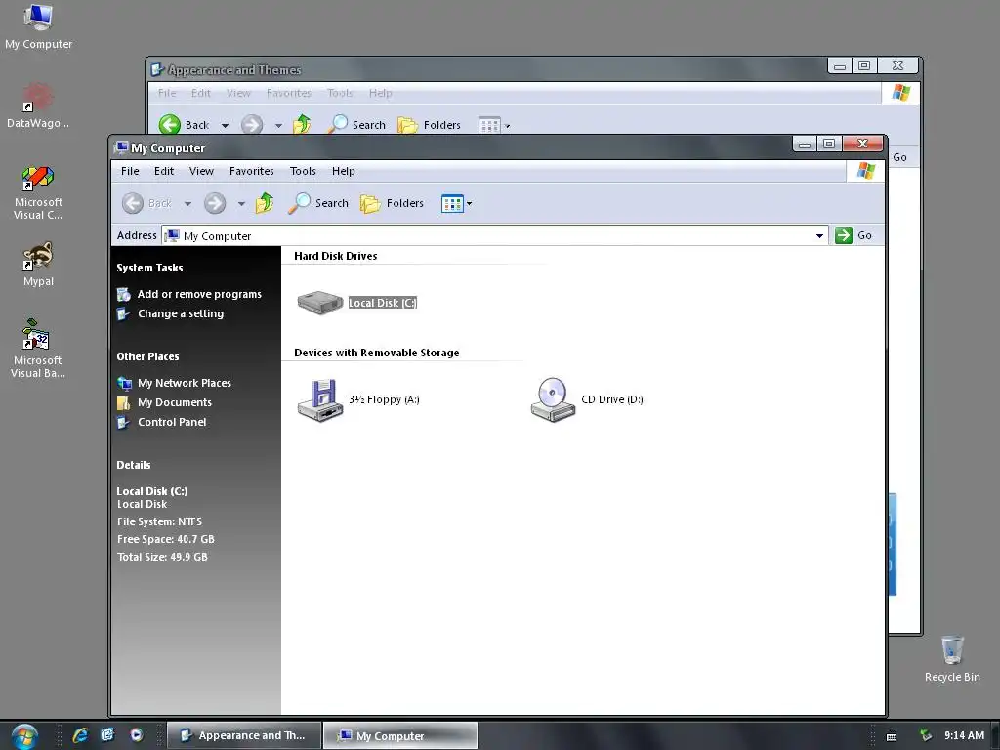Open the Mypal desktop shortcut
The image size is (1000, 750).
coord(38,264)
